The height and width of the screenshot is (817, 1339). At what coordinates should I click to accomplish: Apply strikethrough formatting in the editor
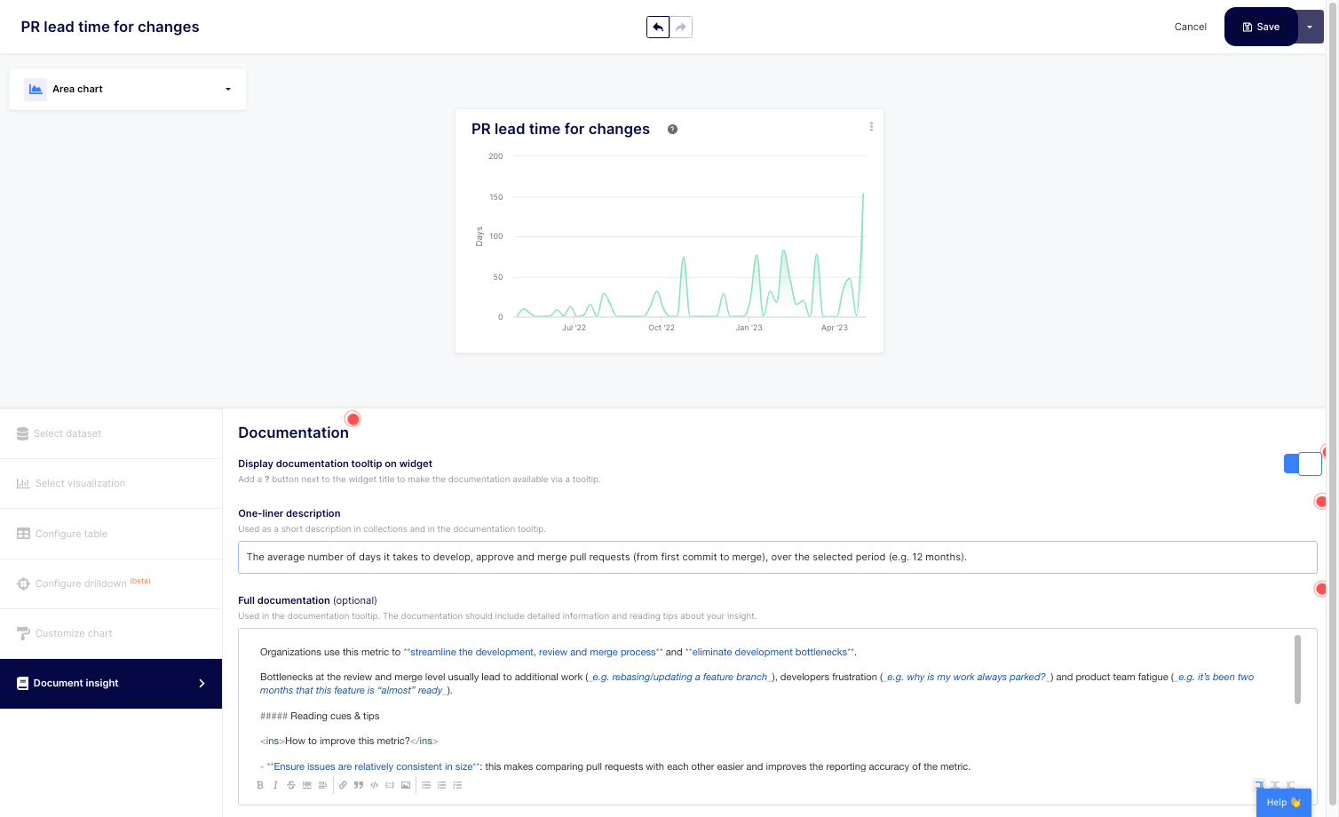click(290, 785)
